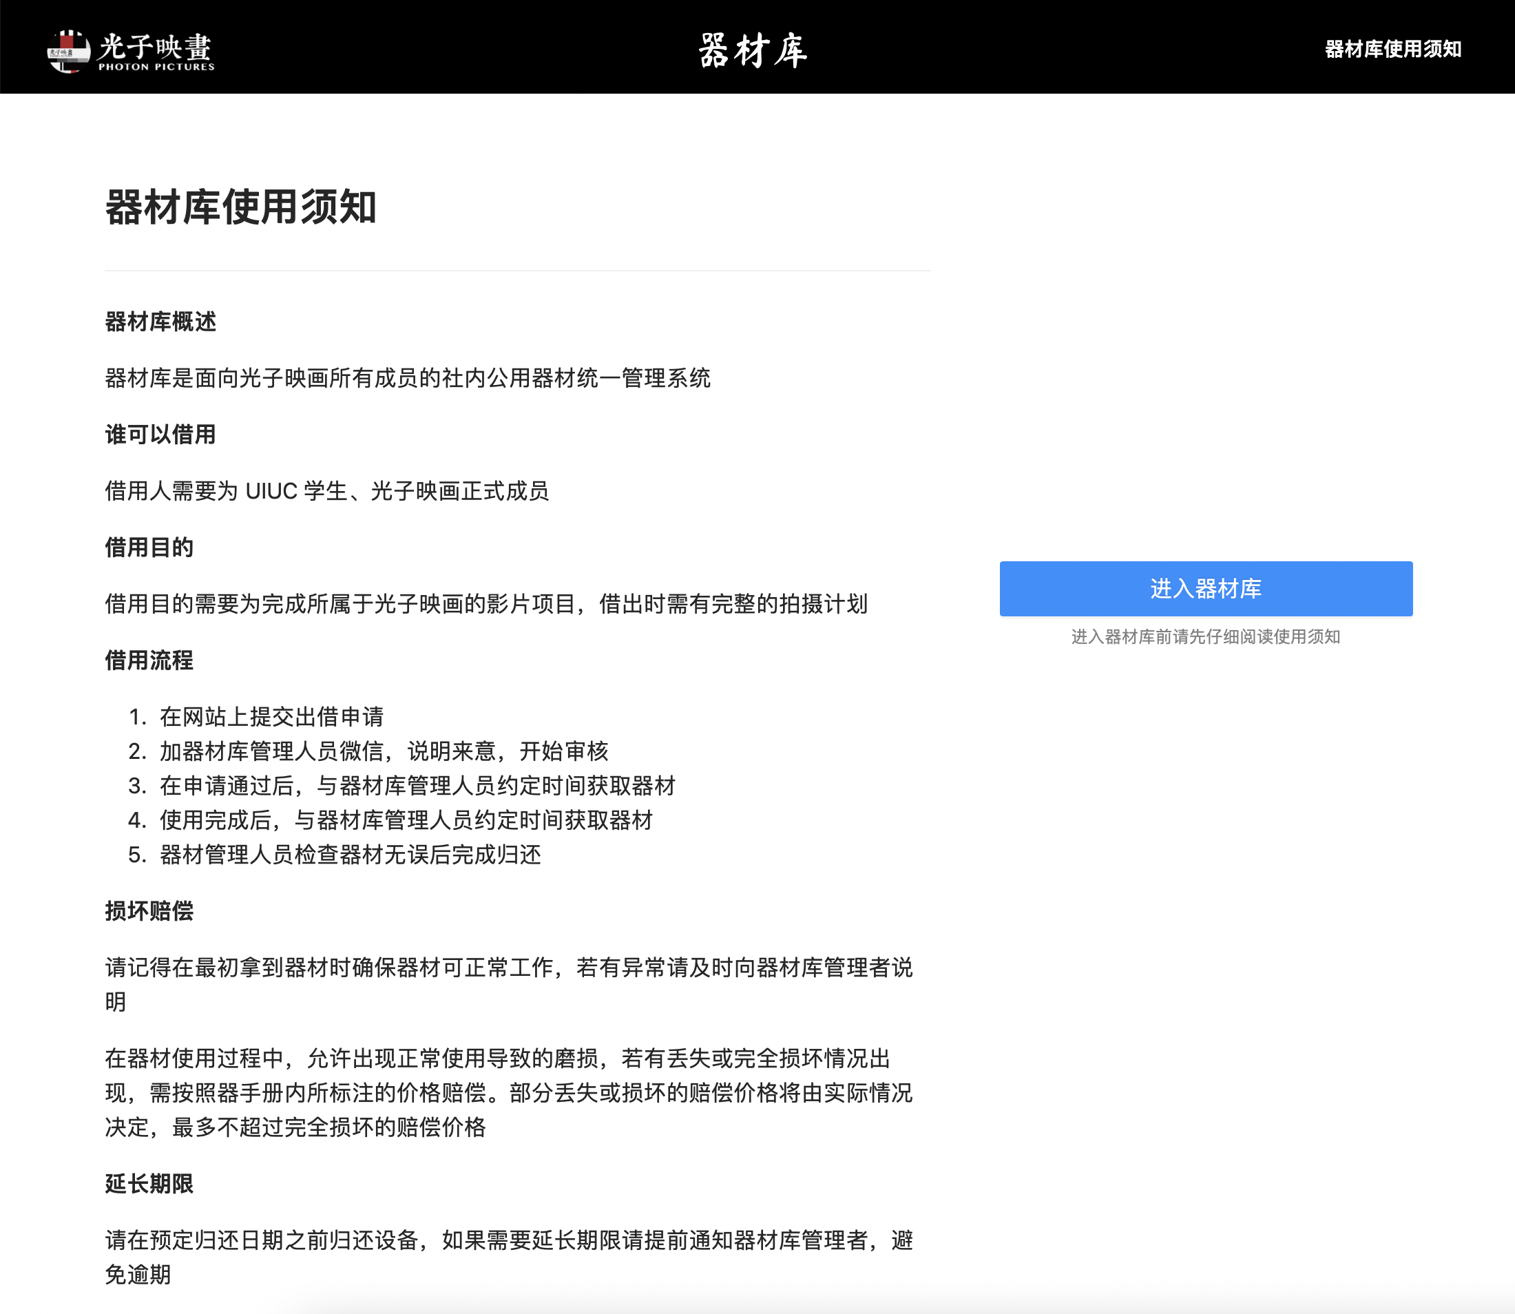The height and width of the screenshot is (1314, 1515).
Task: Click the hint text below the blue button
Action: coord(1205,636)
